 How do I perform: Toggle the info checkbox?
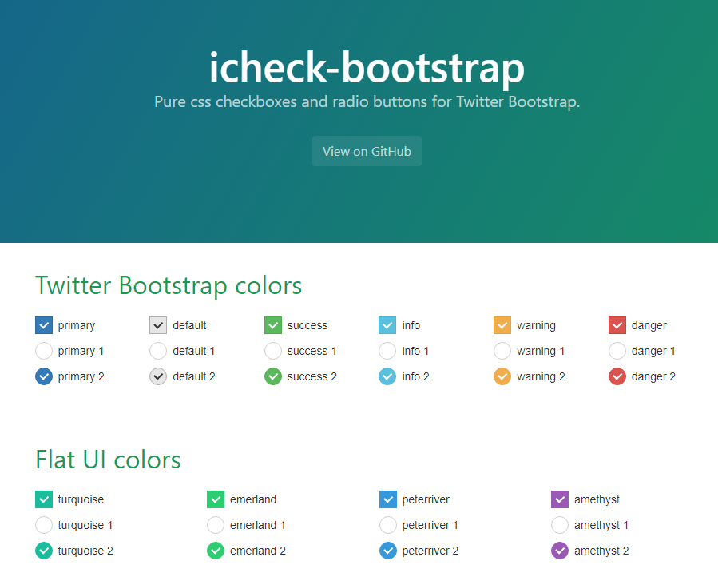tap(387, 325)
